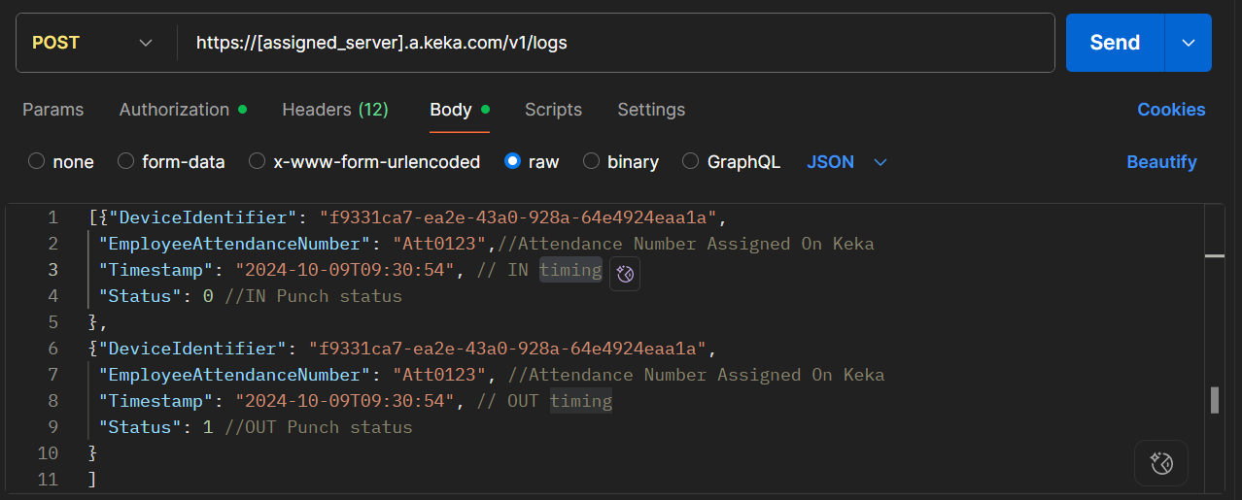This screenshot has height=500, width=1242.
Task: Click Beautify to format the JSON
Action: coord(1161,162)
